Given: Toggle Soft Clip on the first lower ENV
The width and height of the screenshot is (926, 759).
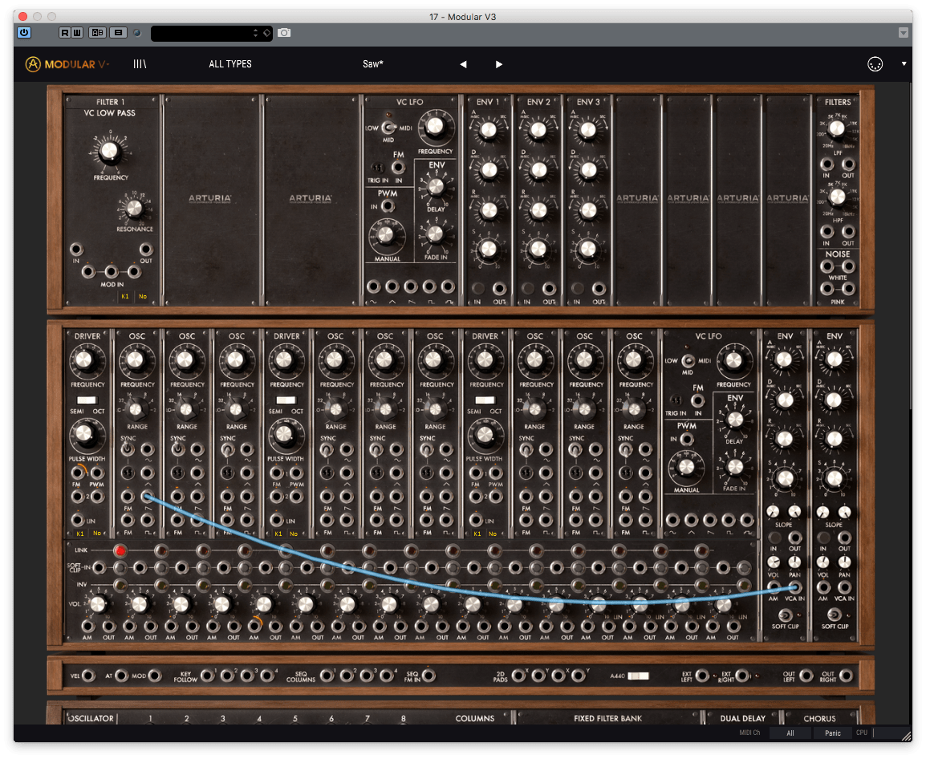Looking at the screenshot, I should pyautogui.click(x=785, y=615).
